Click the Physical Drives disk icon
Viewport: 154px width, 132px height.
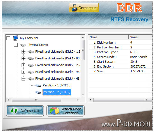pos(23,45)
